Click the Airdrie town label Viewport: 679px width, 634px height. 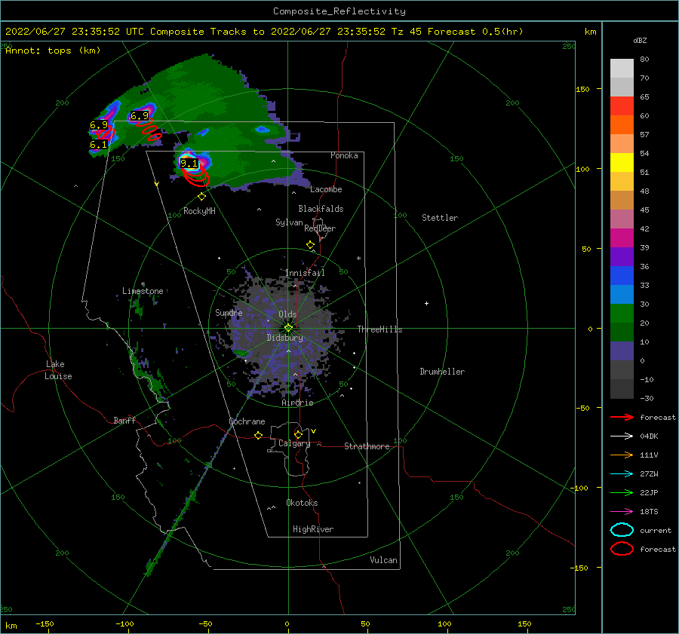(x=297, y=403)
